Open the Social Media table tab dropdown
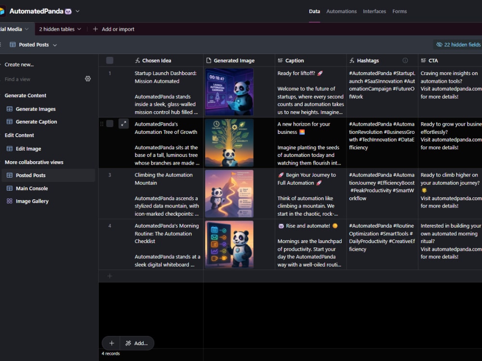Screen dimensions: 482x361 point(27,29)
